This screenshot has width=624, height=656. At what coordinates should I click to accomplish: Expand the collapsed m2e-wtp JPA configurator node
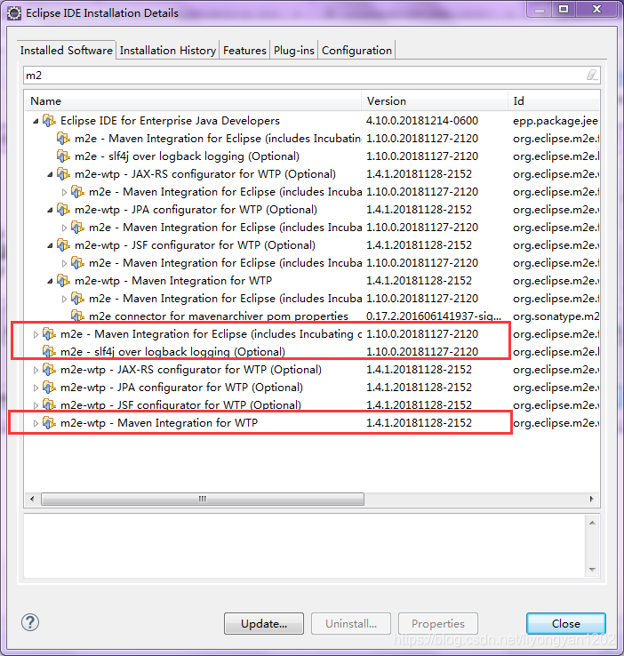coord(36,388)
